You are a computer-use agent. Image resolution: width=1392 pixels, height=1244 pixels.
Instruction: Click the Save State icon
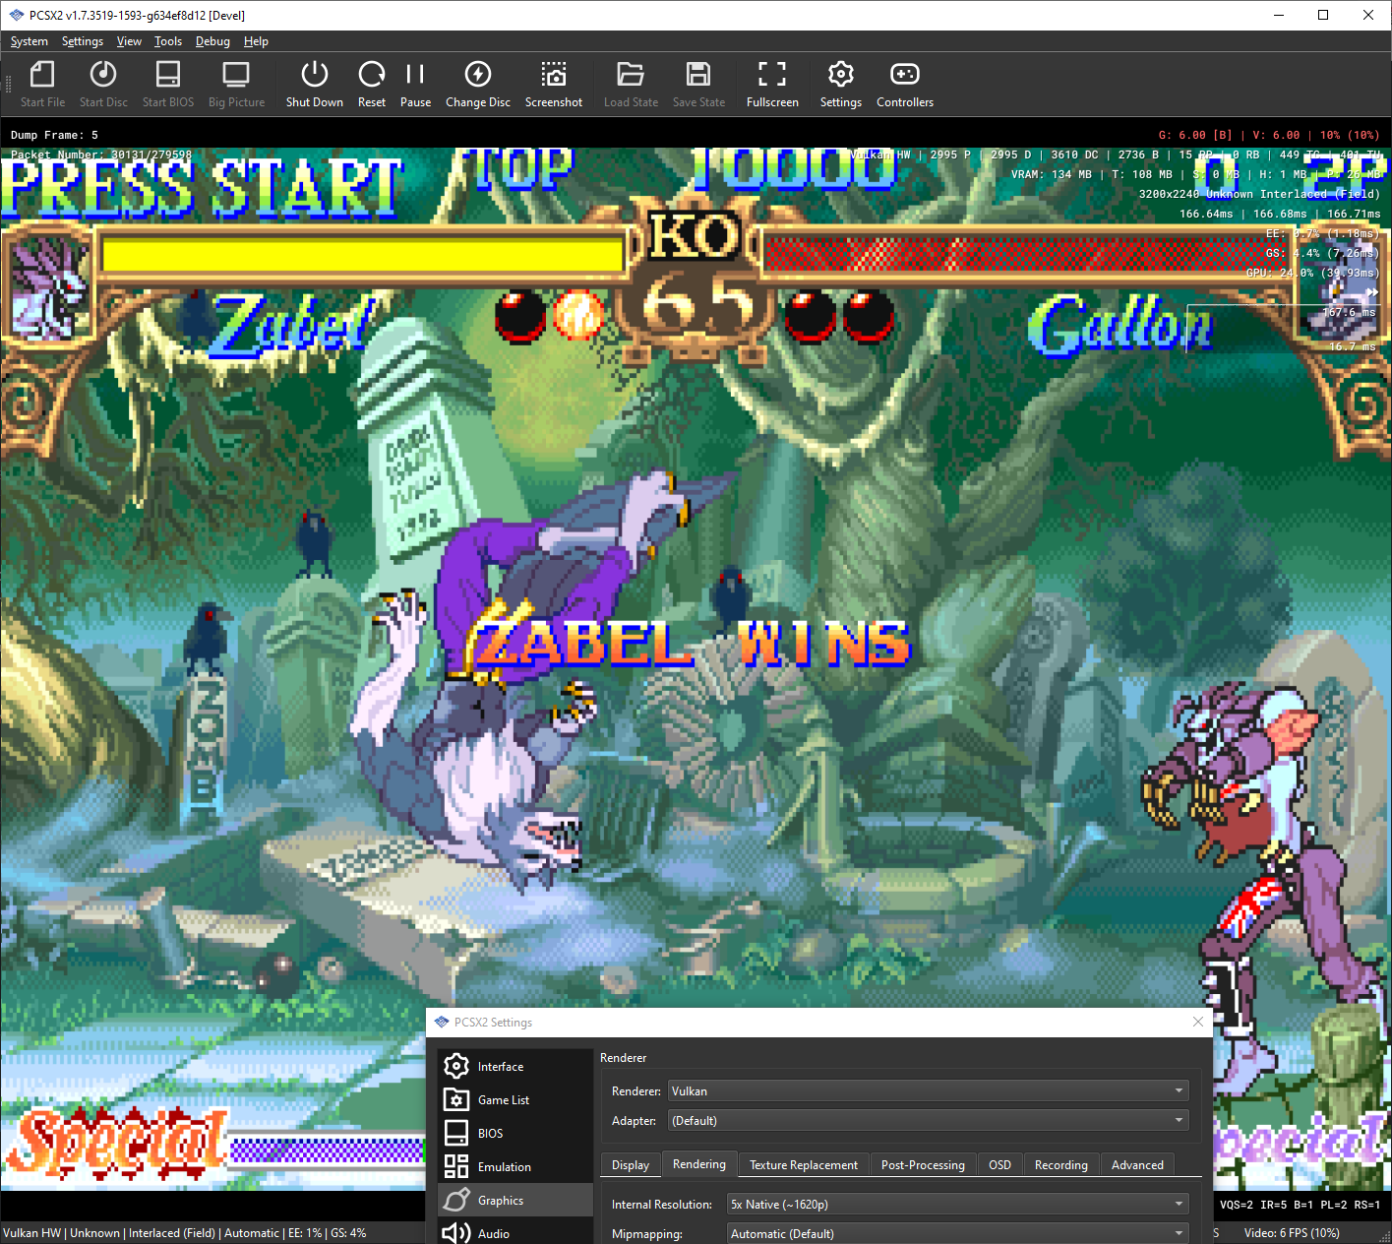click(x=698, y=85)
